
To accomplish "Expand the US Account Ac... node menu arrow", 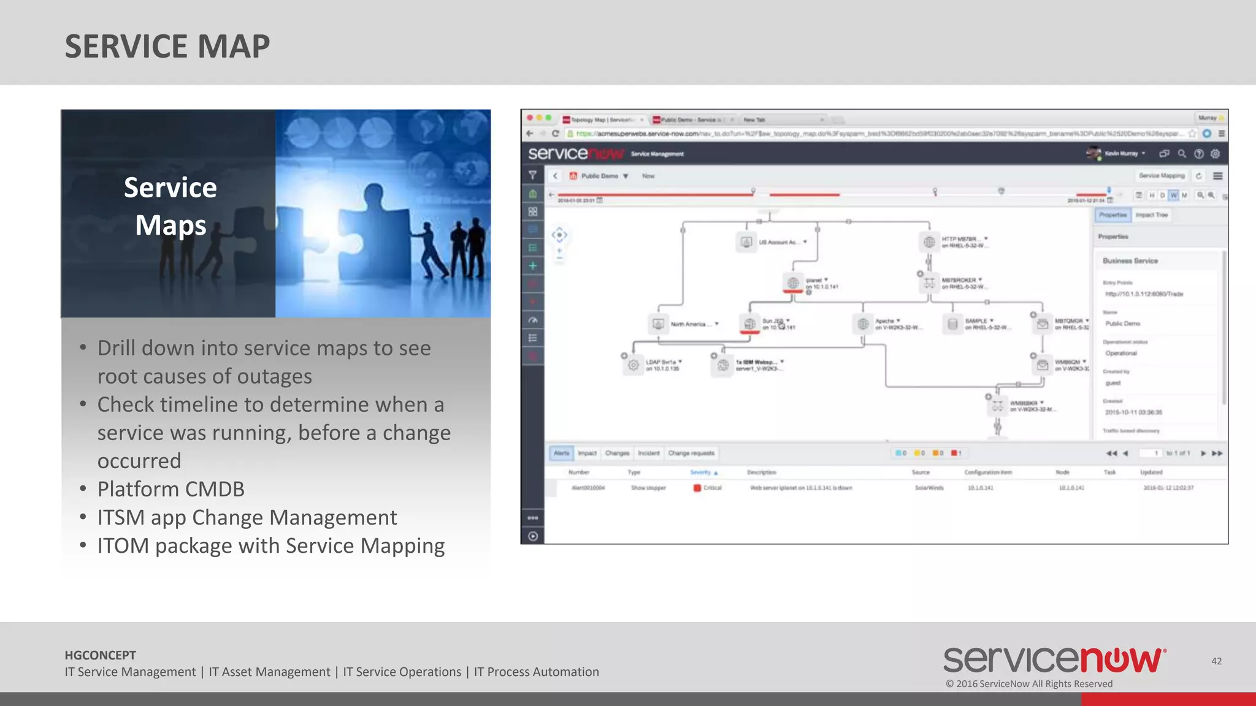I will click(805, 242).
